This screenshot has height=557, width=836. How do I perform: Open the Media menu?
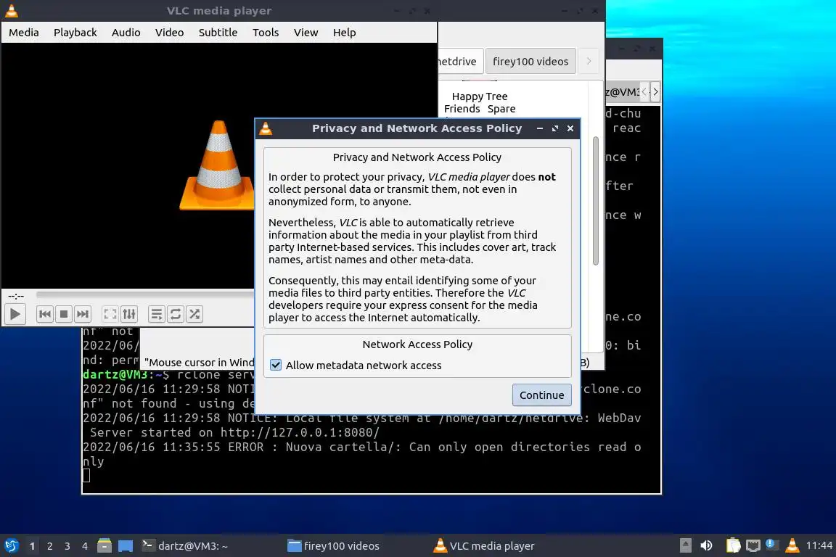[x=24, y=33]
